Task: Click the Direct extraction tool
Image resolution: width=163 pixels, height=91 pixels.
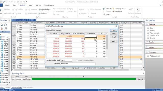Action: pos(7,10)
